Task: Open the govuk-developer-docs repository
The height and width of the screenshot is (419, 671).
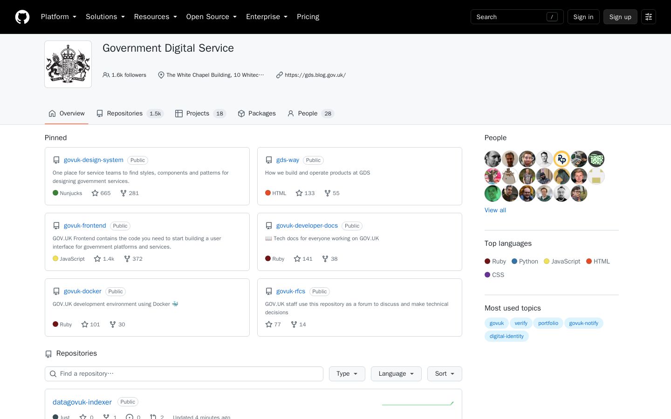Action: coord(307,225)
